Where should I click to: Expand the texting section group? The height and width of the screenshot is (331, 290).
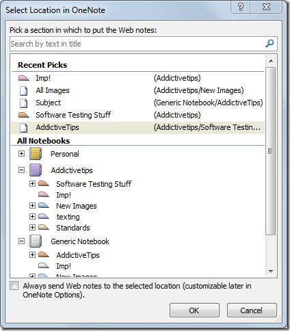(32, 216)
